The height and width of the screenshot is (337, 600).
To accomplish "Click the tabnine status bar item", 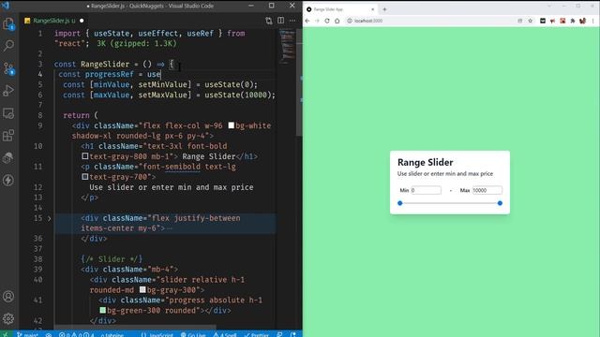I will pos(112,334).
